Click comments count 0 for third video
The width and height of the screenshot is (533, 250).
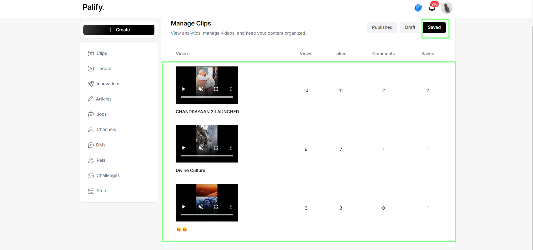point(383,208)
